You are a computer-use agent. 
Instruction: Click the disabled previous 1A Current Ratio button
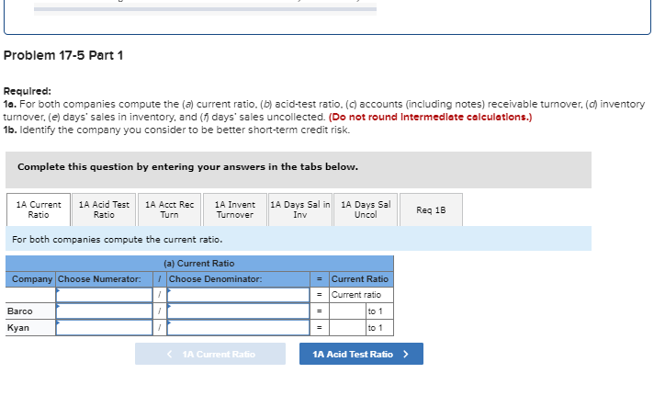point(210,354)
